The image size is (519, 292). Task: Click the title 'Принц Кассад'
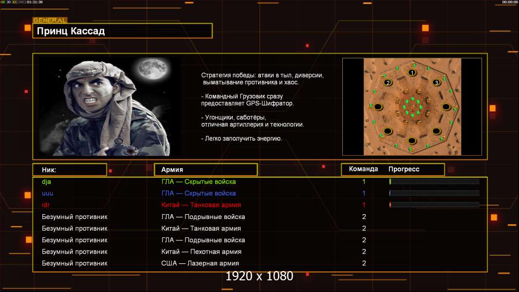click(x=71, y=31)
